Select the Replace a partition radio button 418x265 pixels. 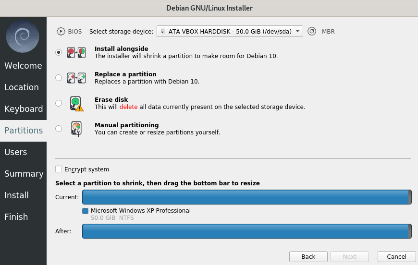pos(59,78)
